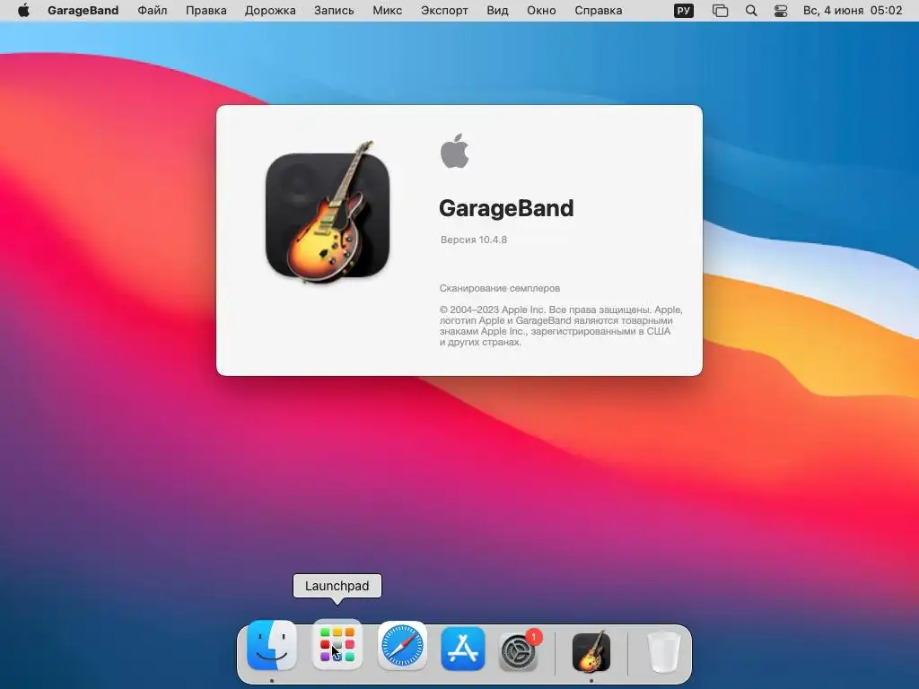Click the Сканирование семплеров status text
The width and height of the screenshot is (919, 689).
point(500,288)
